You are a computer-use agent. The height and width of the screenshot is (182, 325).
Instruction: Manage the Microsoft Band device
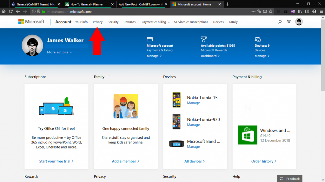[193, 147]
